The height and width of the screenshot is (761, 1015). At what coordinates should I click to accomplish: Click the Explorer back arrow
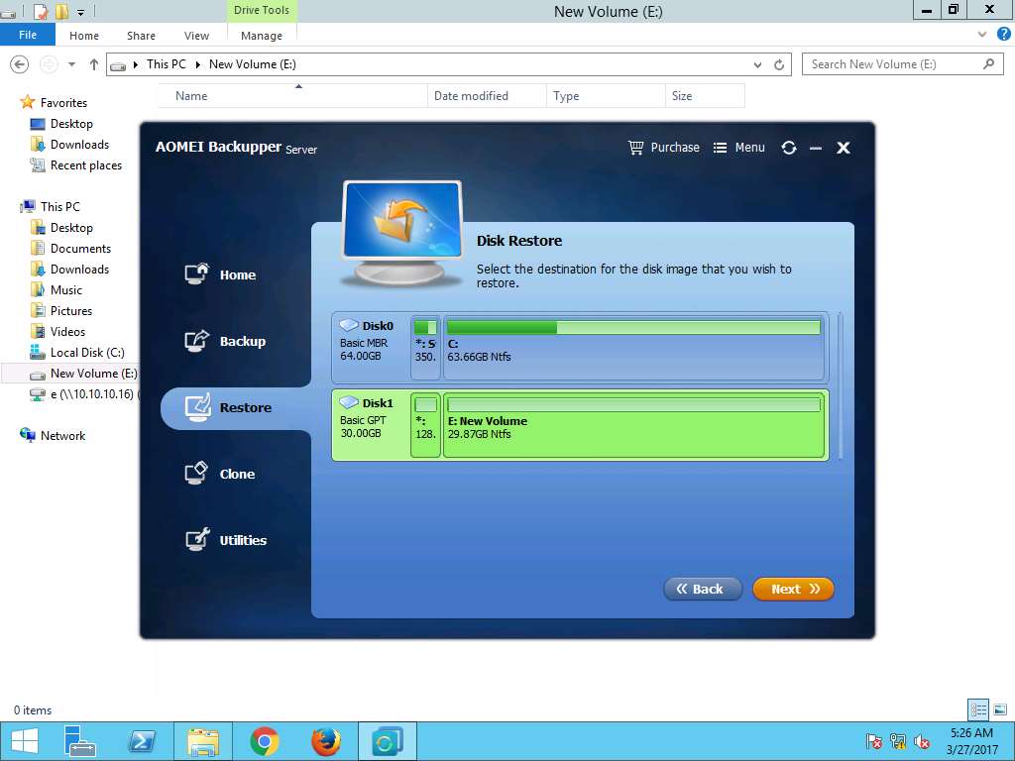(x=20, y=64)
